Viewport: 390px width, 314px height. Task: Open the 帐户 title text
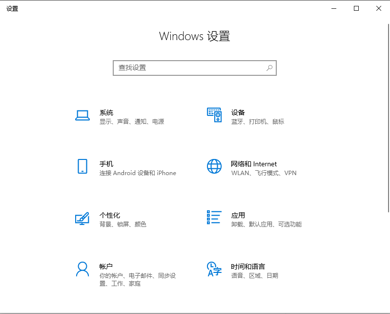[106, 267]
